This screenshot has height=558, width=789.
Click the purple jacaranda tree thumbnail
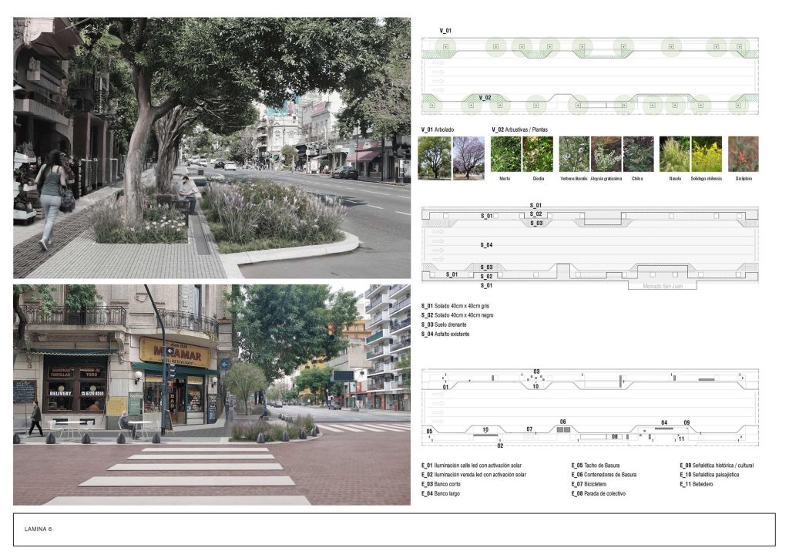pos(468,158)
